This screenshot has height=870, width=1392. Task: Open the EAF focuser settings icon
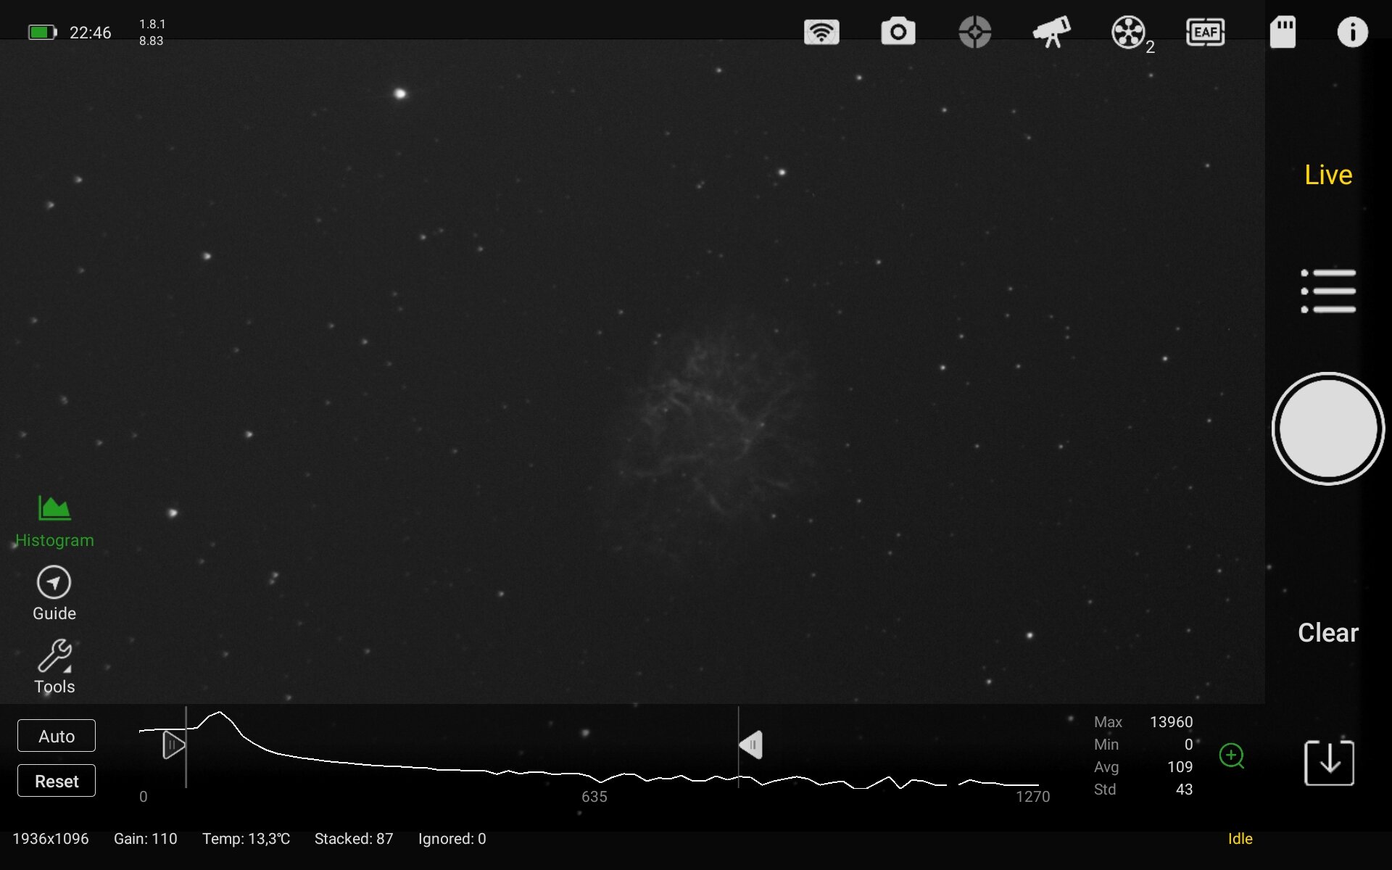[1205, 32]
